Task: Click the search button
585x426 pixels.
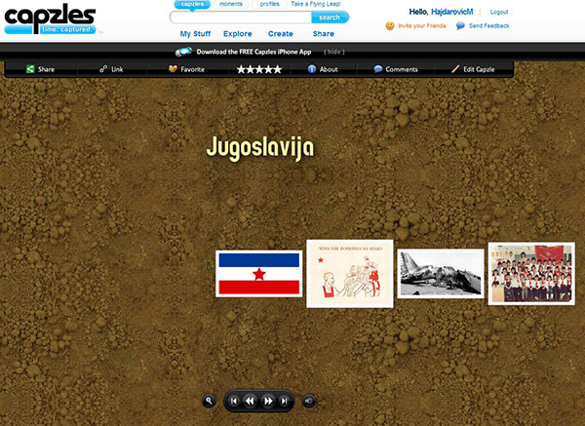Action: [330, 18]
